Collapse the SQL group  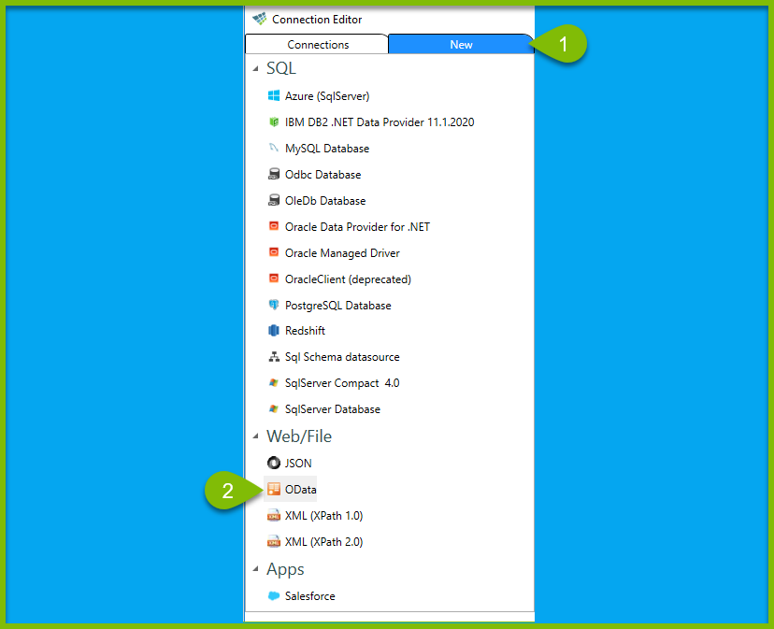tap(256, 68)
